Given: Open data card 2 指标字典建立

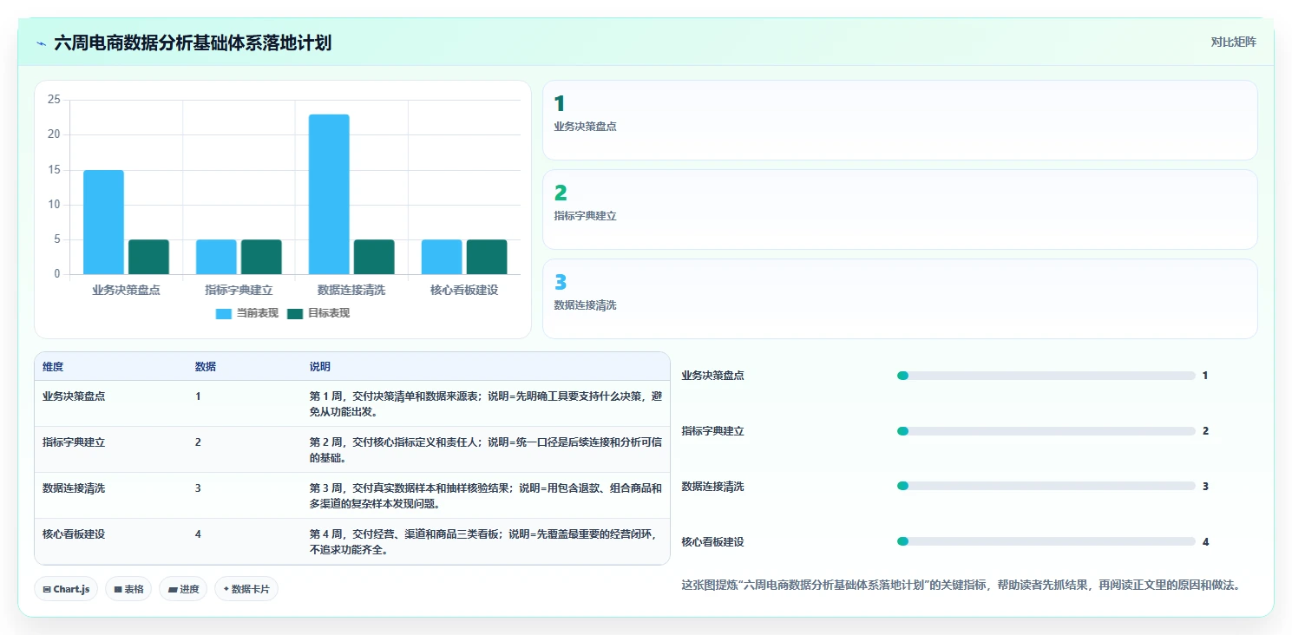Looking at the screenshot, I should 900,209.
